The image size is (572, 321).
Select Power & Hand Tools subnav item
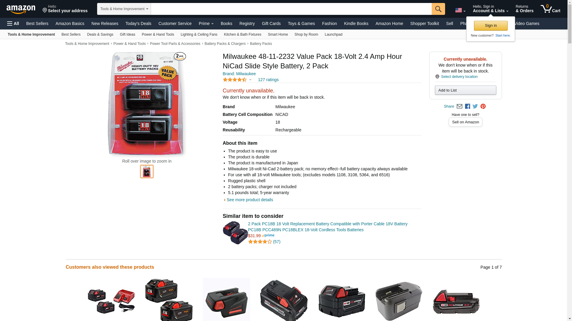pos(158,34)
